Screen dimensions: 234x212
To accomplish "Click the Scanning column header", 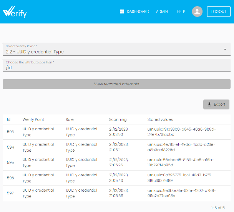I will click(x=118, y=119).
